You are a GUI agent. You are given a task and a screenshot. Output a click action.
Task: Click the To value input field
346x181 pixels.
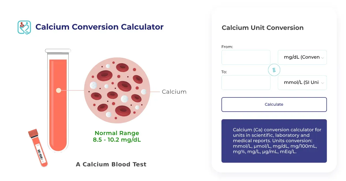tap(246, 82)
